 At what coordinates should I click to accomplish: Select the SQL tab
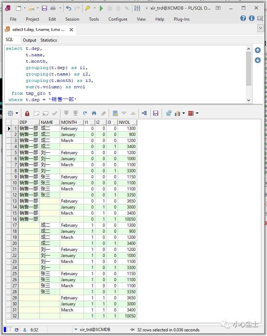9,40
